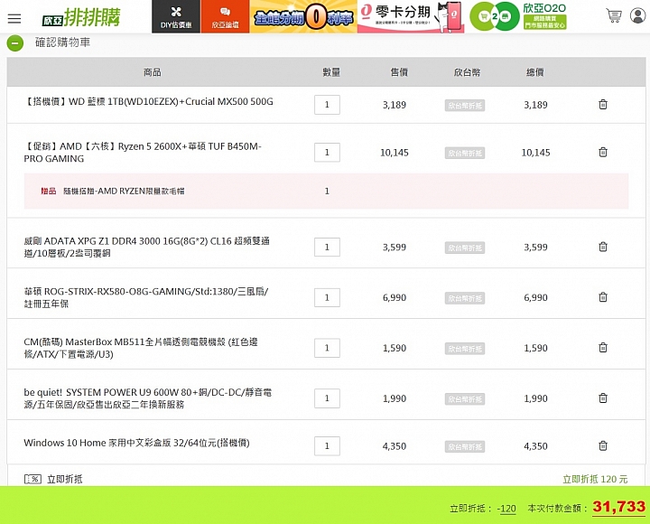Screen dimensions: 650x524
Task: Click the 立即折抵 coupon icon
Action: [32, 479]
